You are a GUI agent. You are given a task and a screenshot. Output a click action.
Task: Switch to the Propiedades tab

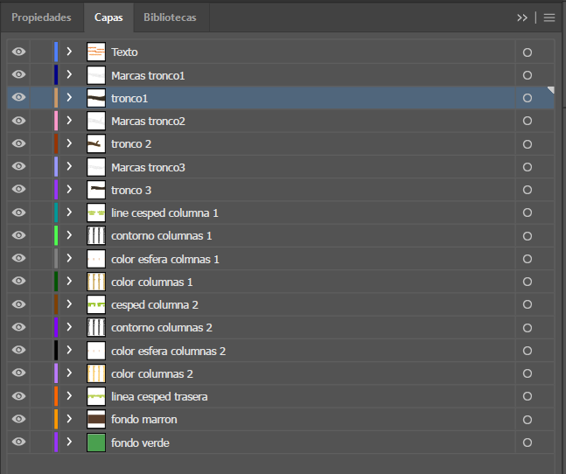[x=41, y=17]
